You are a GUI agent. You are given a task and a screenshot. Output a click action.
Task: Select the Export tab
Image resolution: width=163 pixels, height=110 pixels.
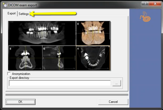[x=12, y=13]
